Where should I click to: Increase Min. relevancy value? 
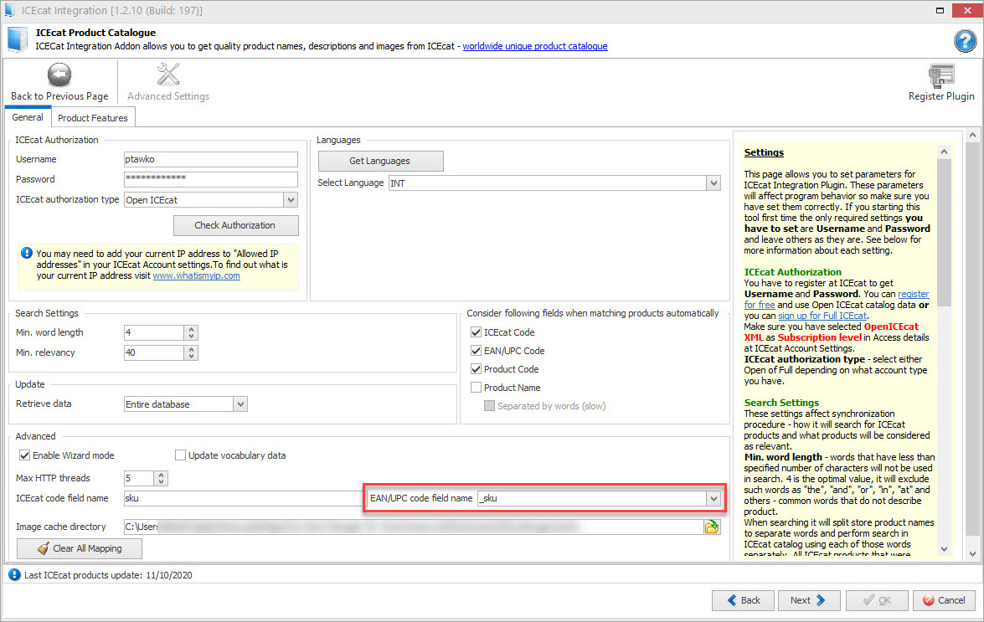point(192,348)
